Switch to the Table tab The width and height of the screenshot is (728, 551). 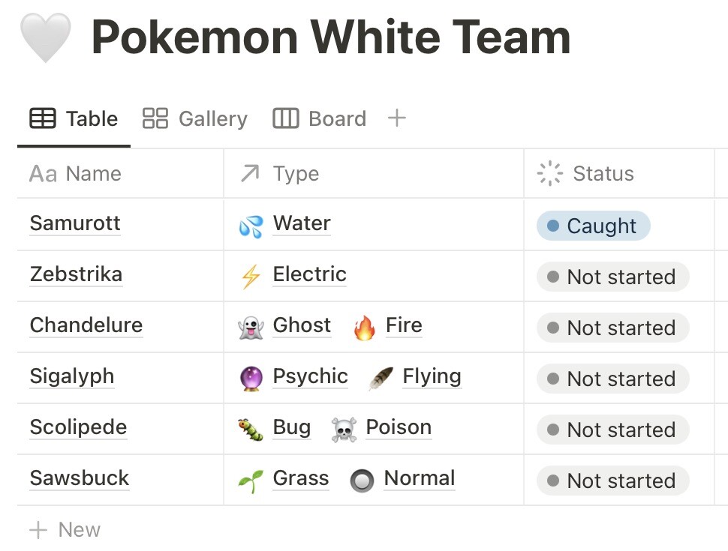(x=72, y=118)
